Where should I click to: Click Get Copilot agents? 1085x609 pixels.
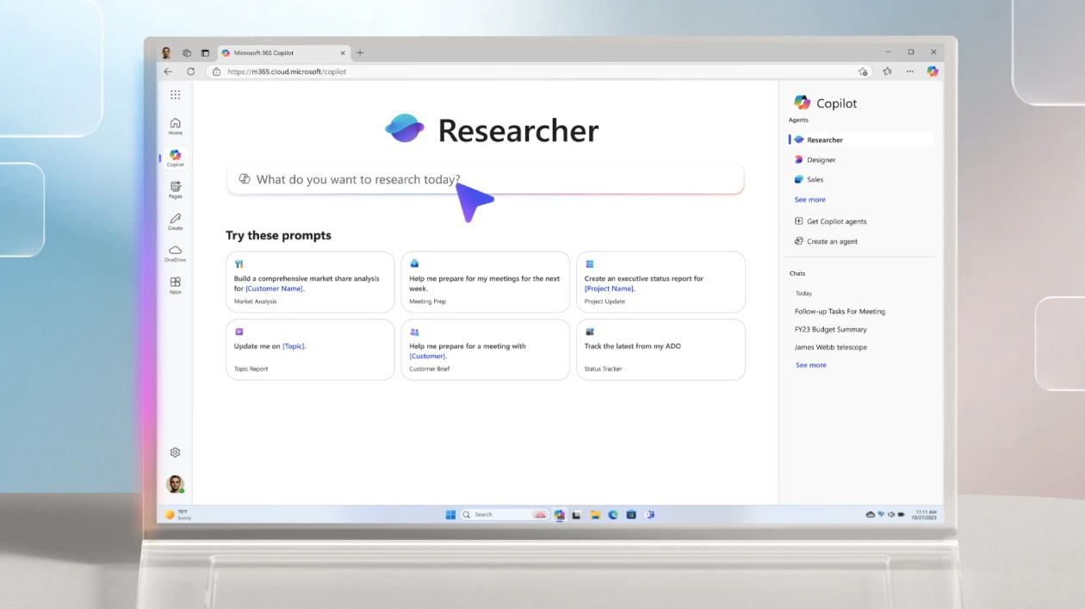pos(833,221)
